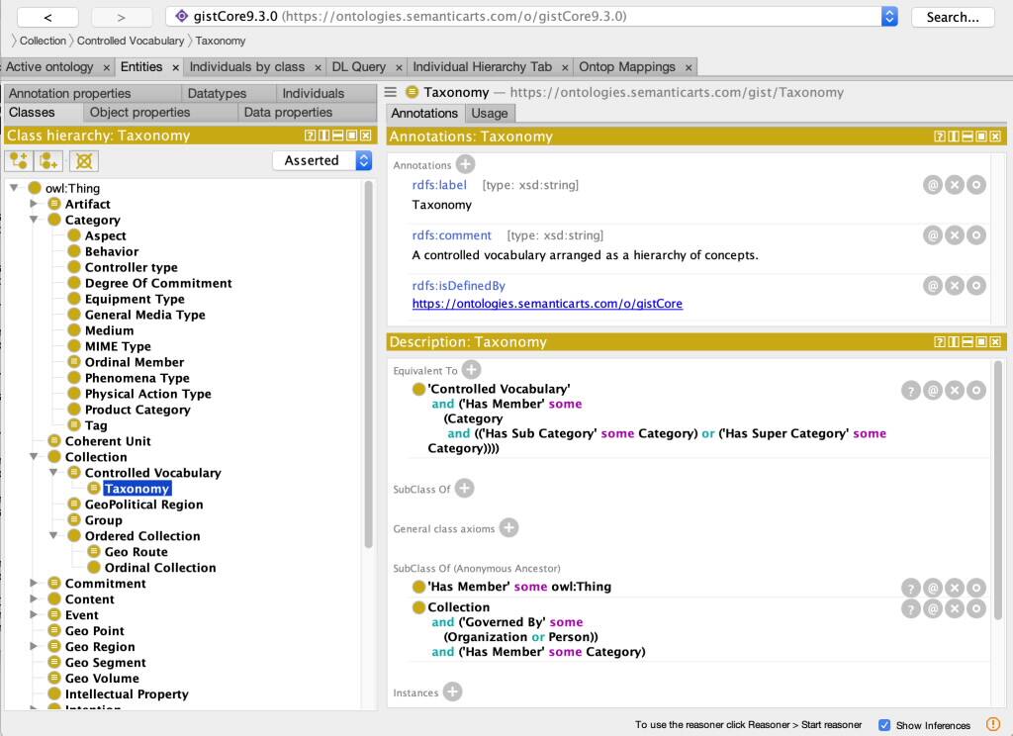Expand the Commitment tree node

pyautogui.click(x=32, y=583)
